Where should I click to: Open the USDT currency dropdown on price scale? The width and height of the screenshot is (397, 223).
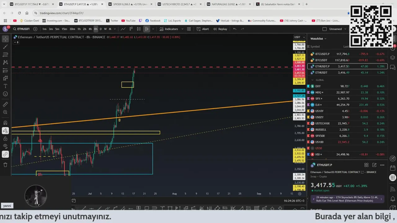pos(299,37)
